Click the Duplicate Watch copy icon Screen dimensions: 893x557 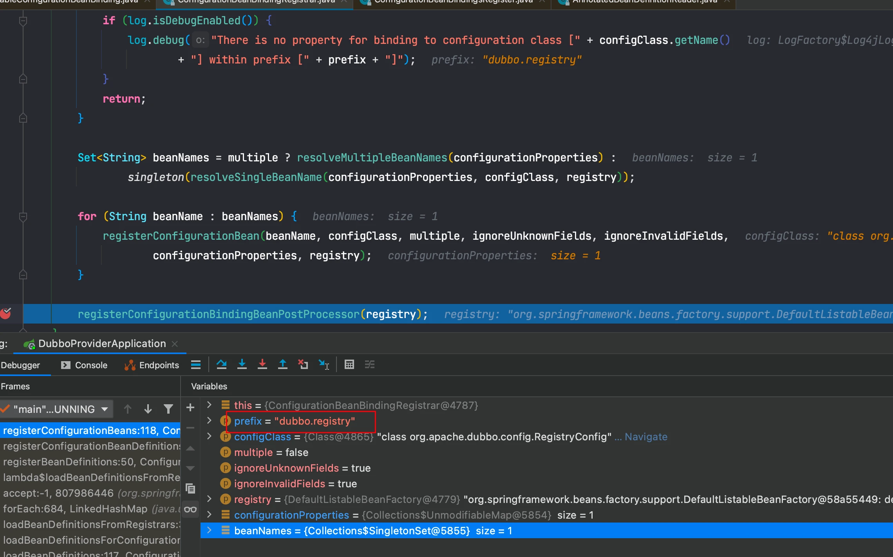tap(190, 488)
